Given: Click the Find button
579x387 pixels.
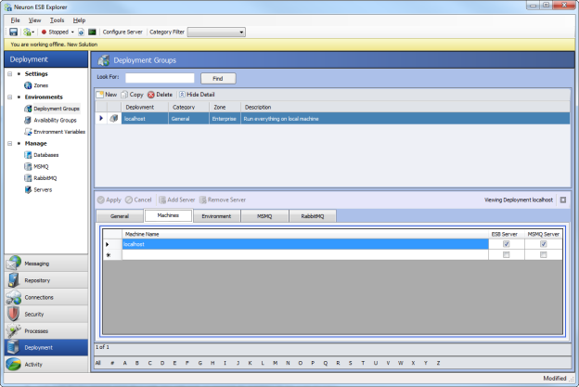Looking at the screenshot, I should coord(218,78).
